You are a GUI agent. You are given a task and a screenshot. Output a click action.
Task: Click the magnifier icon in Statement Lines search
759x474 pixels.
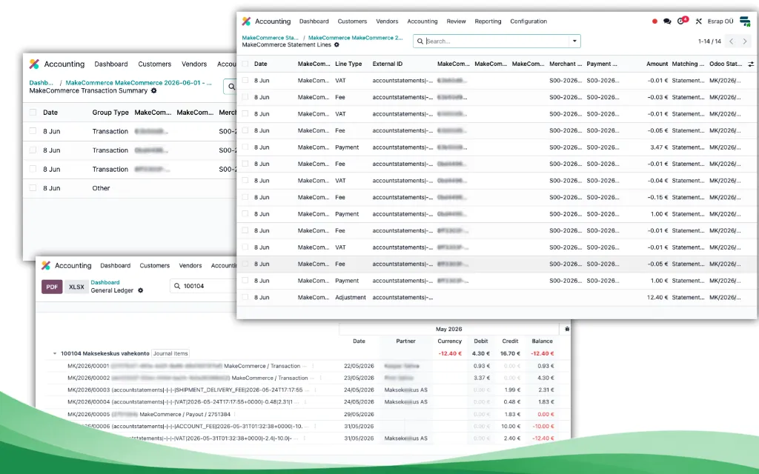[420, 41]
